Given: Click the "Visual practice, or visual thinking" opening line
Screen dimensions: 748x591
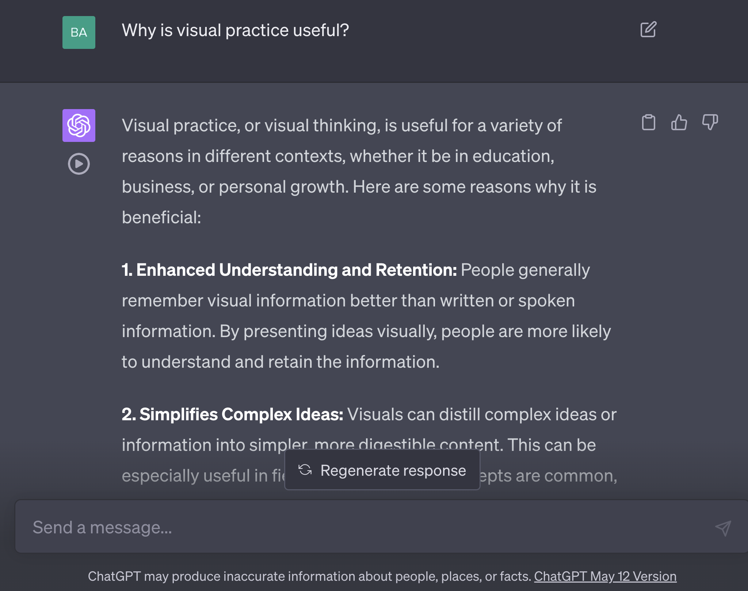Looking at the screenshot, I should pos(341,126).
